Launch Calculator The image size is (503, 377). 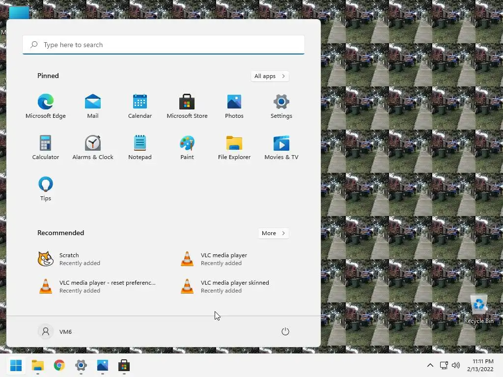click(46, 148)
